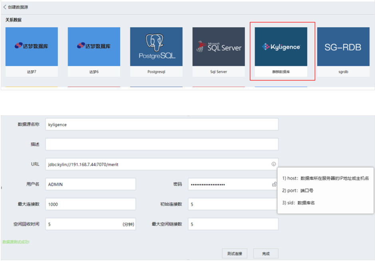
Task: Pick the Kyligence data source tile
Action: (281, 52)
